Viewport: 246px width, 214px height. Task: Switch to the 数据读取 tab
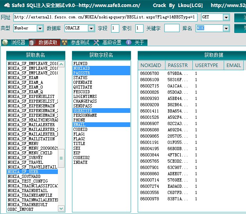click(x=45, y=42)
